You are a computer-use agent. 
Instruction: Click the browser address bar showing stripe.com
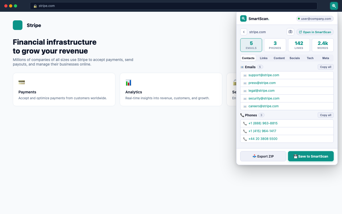pos(174,6)
